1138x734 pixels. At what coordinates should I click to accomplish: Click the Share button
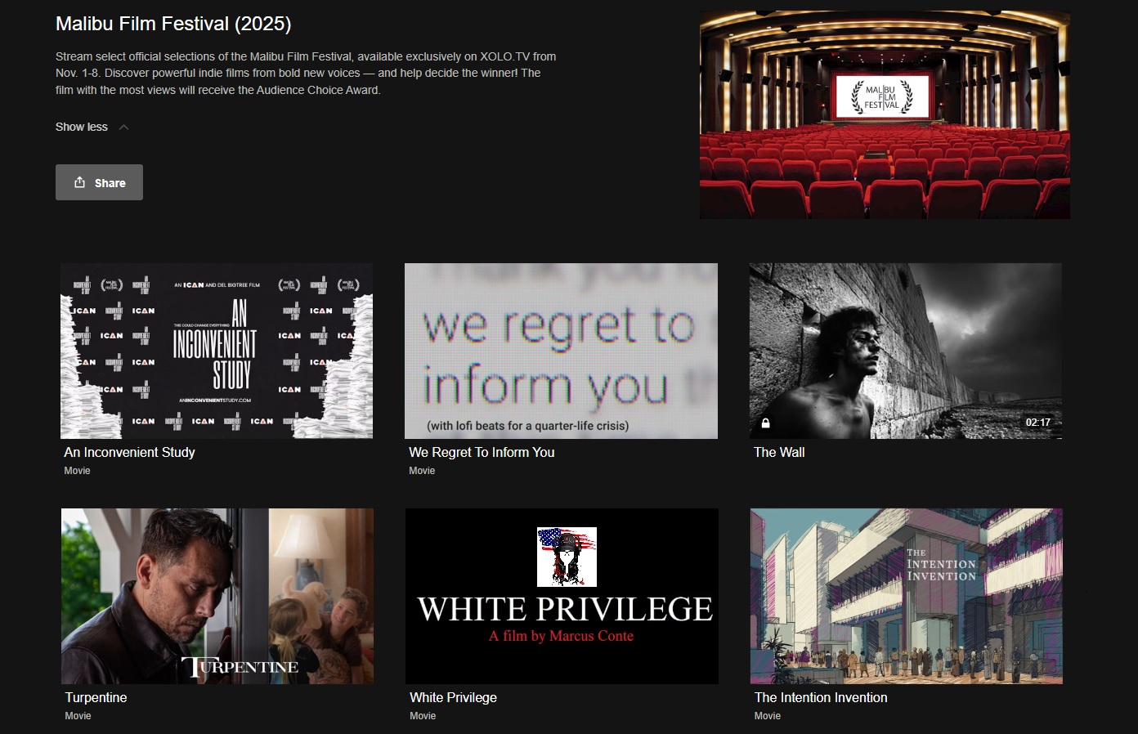pyautogui.click(x=99, y=182)
